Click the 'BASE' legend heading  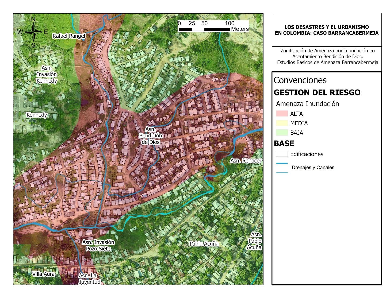coord(284,144)
